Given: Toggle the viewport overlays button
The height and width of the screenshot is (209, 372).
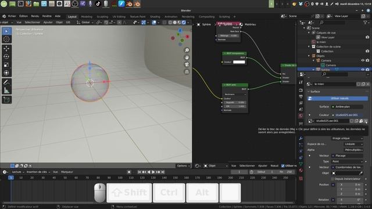Looking at the screenshot, I should [154, 22].
